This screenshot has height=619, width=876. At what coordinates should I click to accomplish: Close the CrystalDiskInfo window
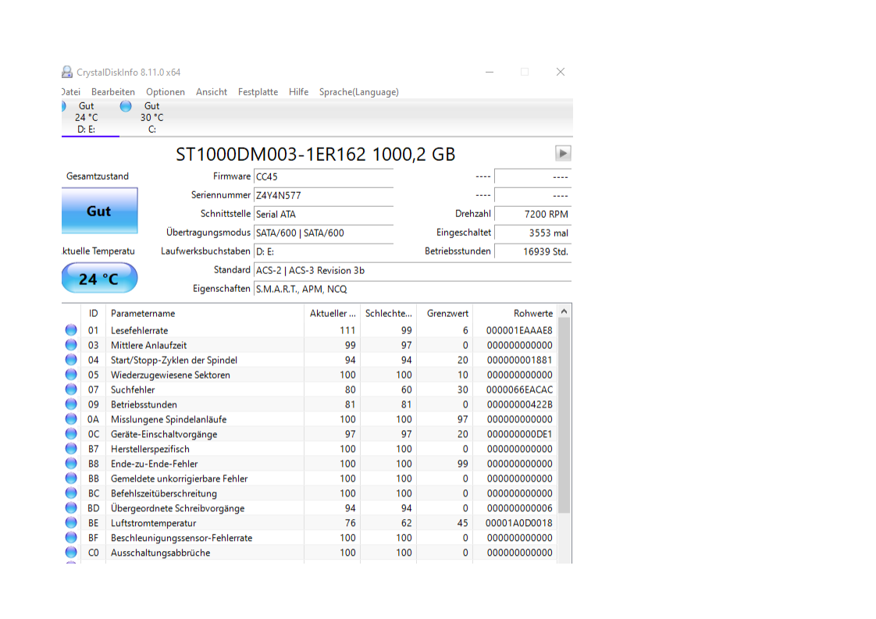(561, 72)
